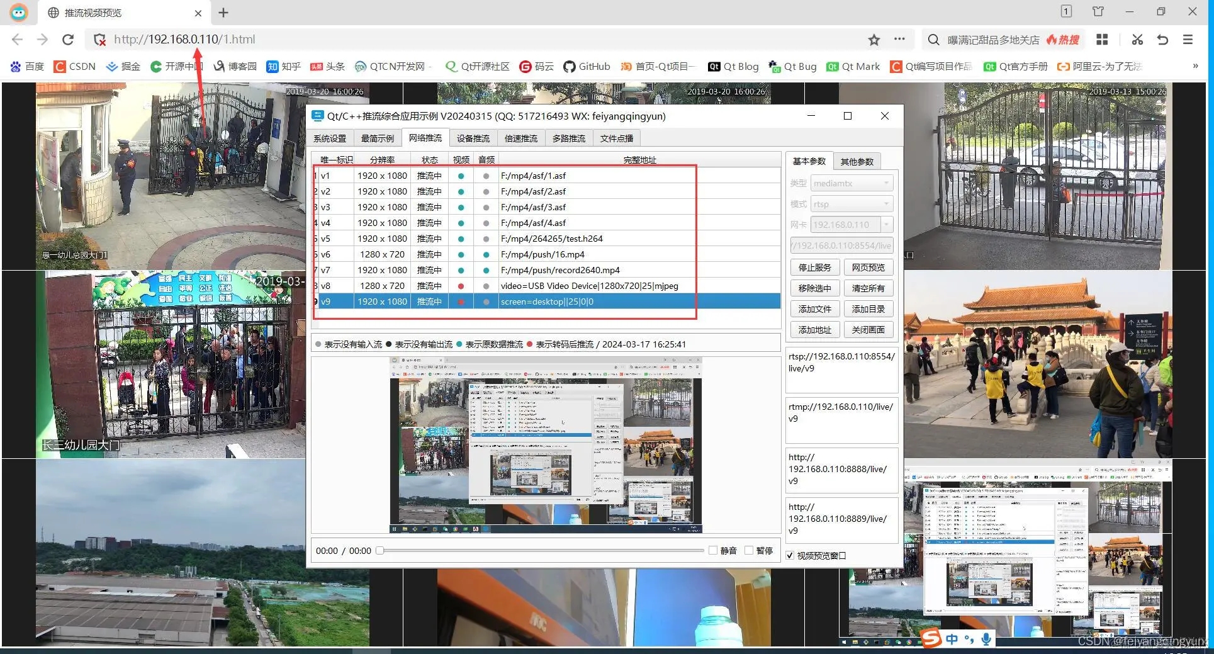The height and width of the screenshot is (654, 1214).
Task: Open the Qt官方手册 bookmark
Action: tap(1014, 66)
